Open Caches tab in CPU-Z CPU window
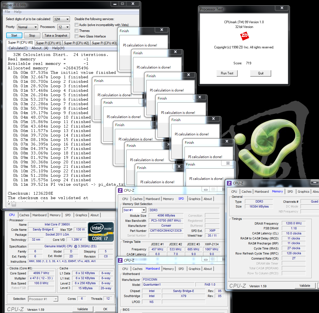 click(24, 215)
